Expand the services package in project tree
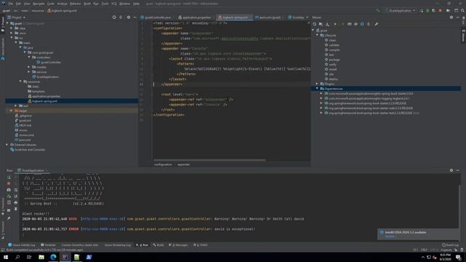The height and width of the screenshot is (262, 466). (x=29, y=72)
